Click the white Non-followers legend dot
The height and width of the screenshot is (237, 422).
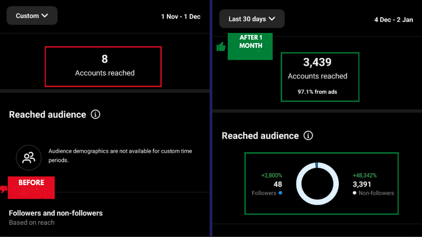[x=355, y=193]
